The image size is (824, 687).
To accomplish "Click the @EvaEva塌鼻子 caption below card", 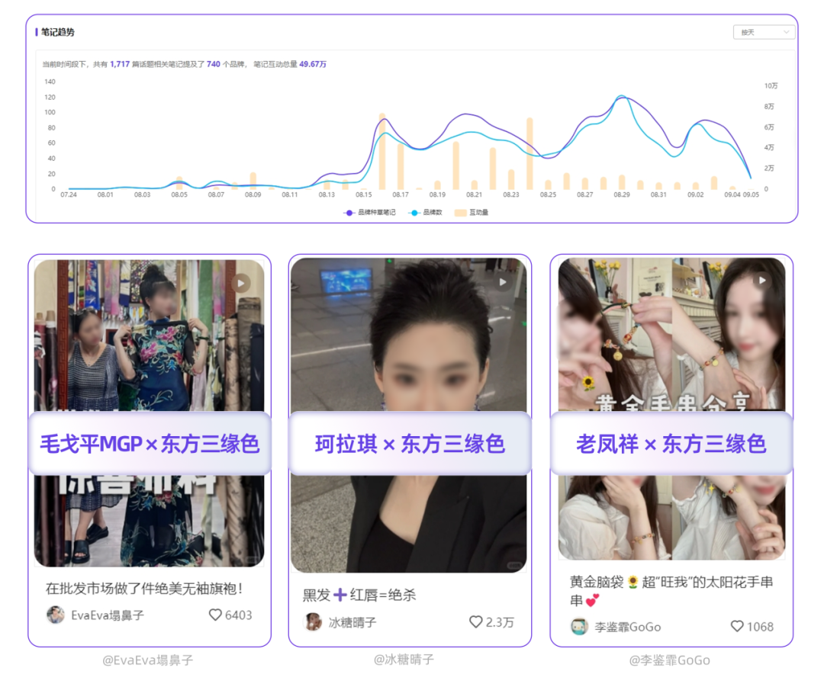I will tap(148, 660).
